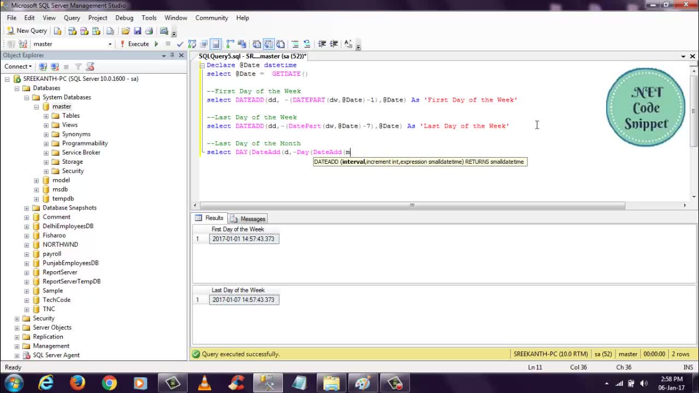Switch to the Results tab
Screen dimensions: 699x393
tap(210, 218)
